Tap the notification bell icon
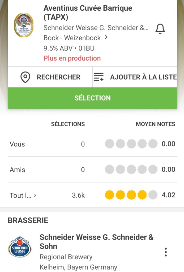The width and height of the screenshot is (184, 272). [x=160, y=29]
